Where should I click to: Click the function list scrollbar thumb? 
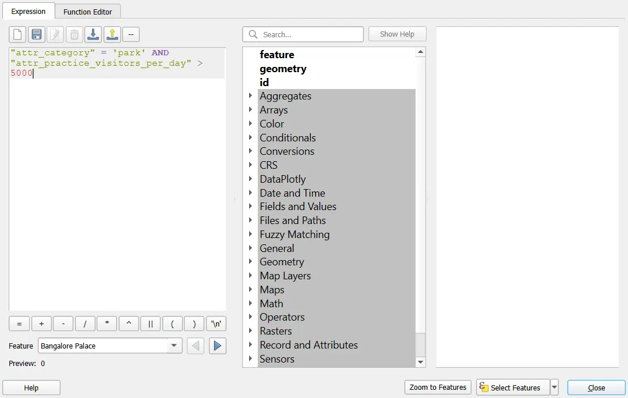click(420, 344)
